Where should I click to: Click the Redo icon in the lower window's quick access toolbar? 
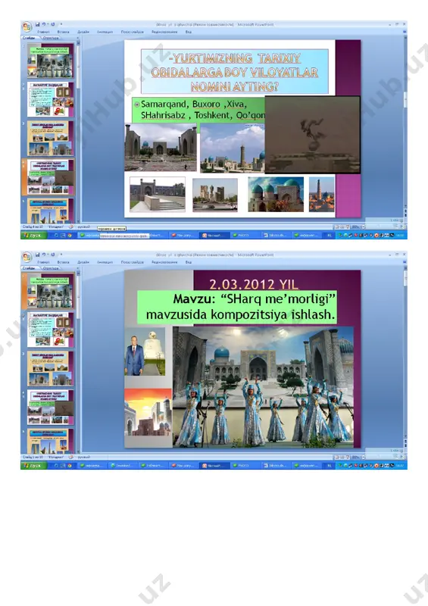click(x=52, y=255)
